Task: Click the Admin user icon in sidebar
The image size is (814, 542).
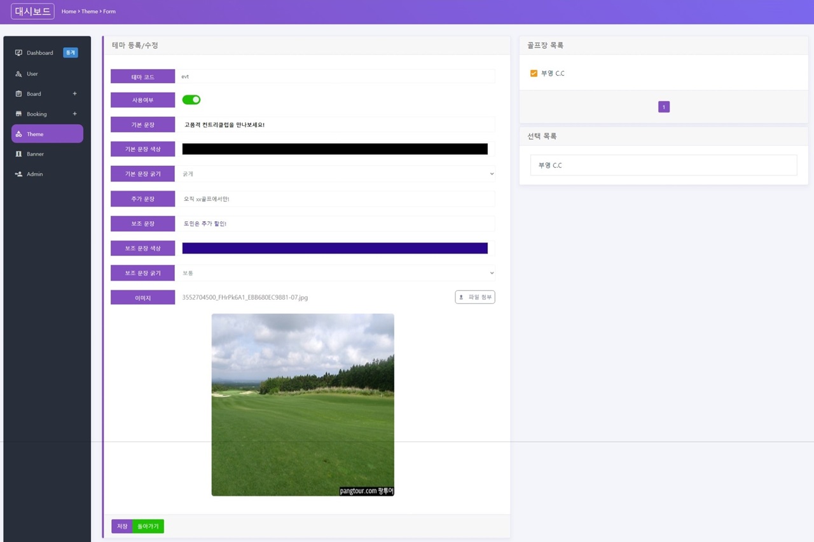Action: point(18,174)
